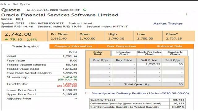
Task: Open the Peer Comparison tab
Action: pos(121,46)
